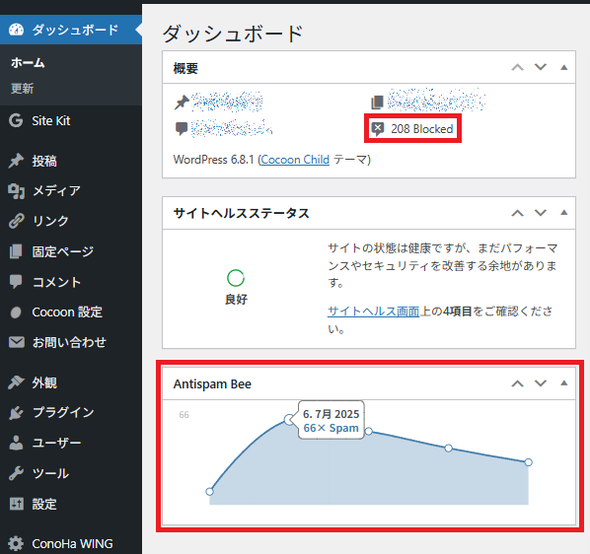
Task: Click the Antispam Bee widget title
Action: [x=212, y=384]
